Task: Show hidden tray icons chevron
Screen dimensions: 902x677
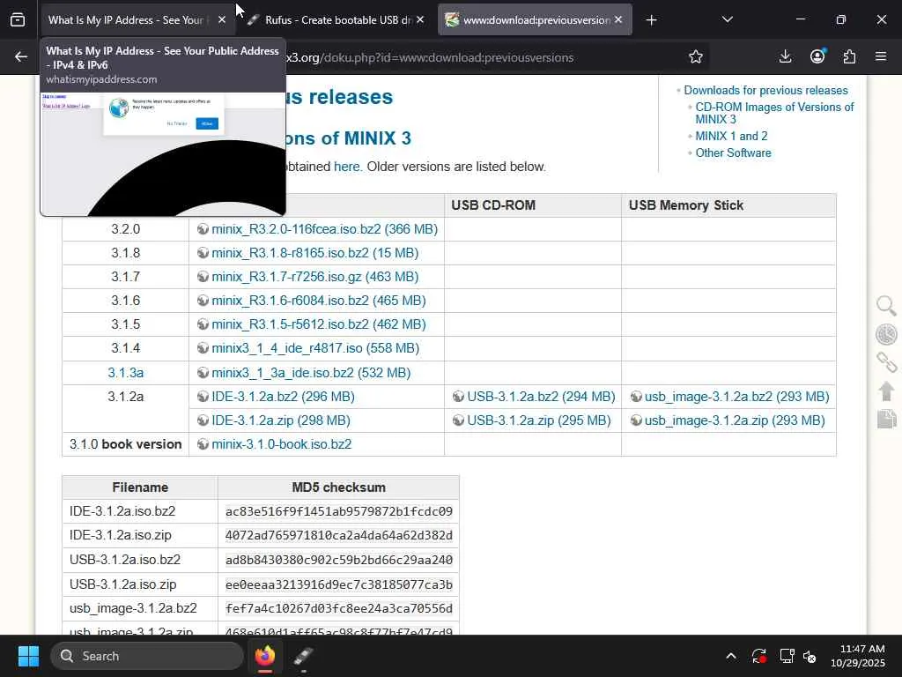Action: [x=730, y=656]
